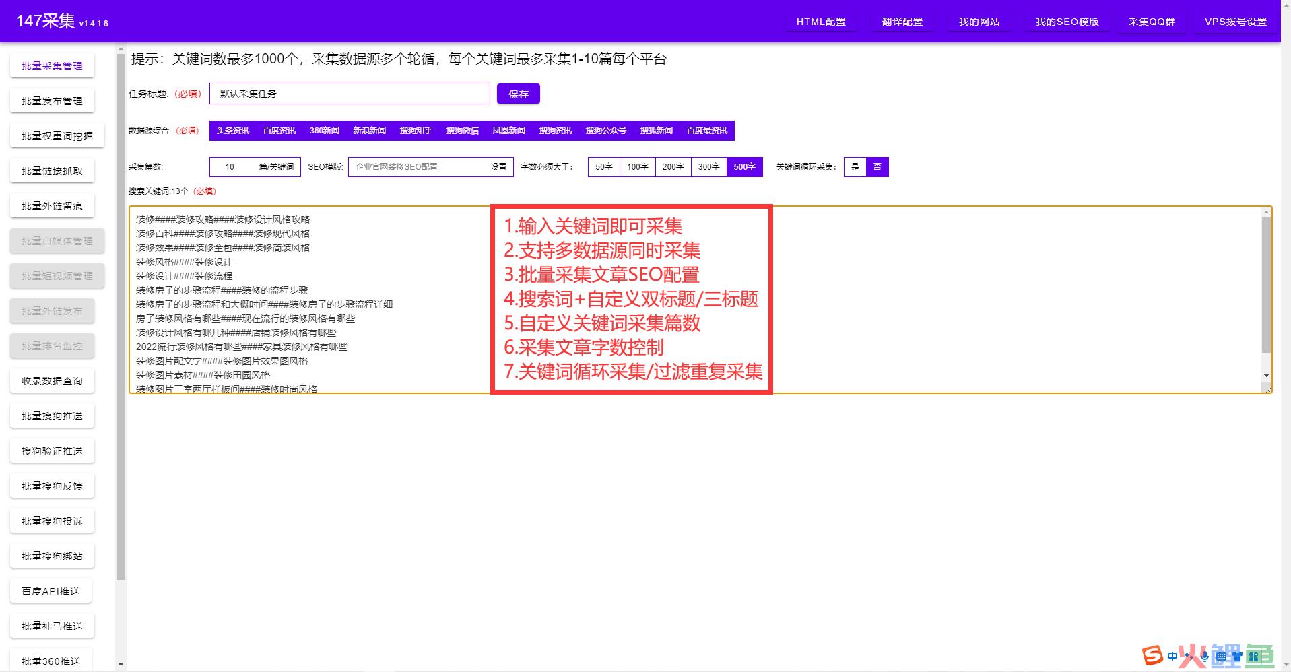Click the sidebar scroll up arrow
Image resolution: width=1291 pixels, height=672 pixels.
click(x=121, y=48)
